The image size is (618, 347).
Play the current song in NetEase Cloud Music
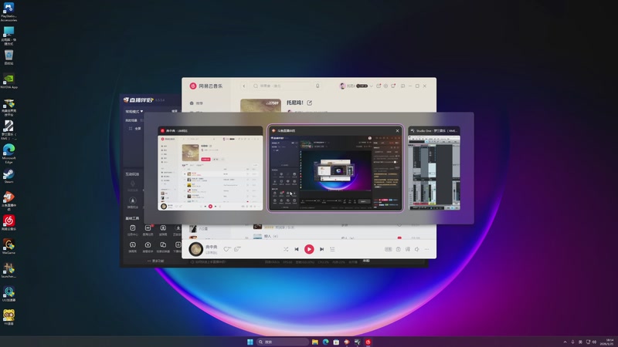(x=309, y=249)
